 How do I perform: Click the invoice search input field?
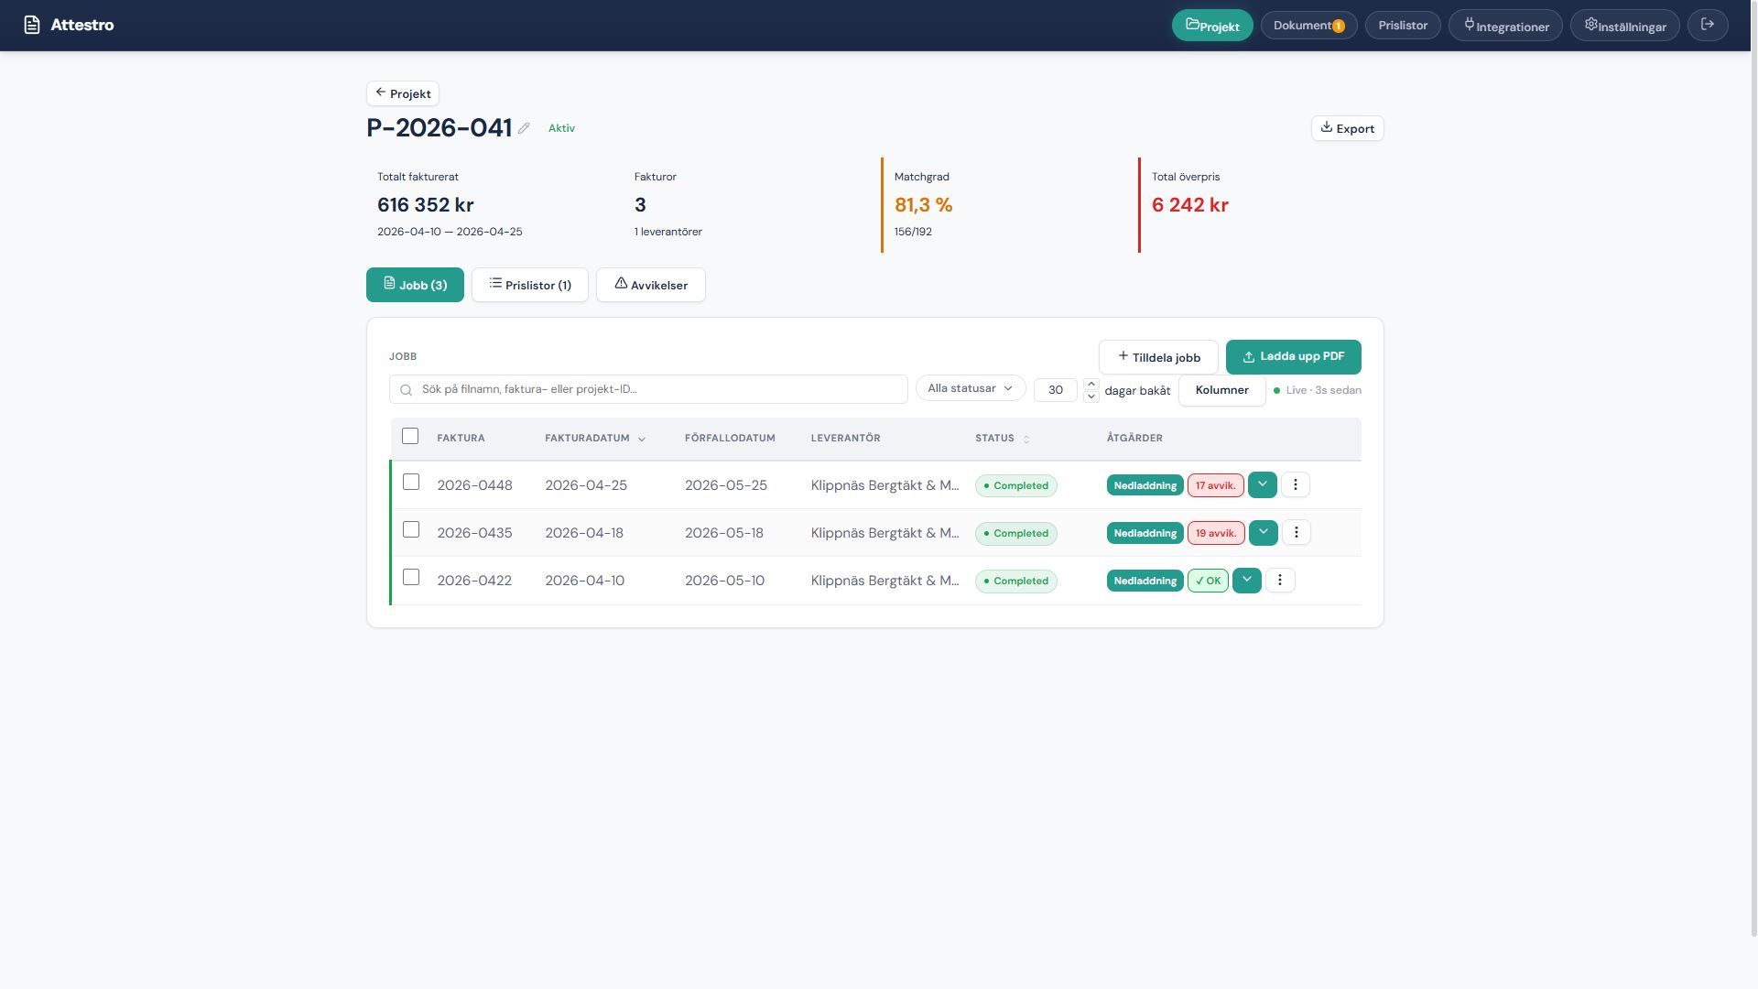(659, 389)
